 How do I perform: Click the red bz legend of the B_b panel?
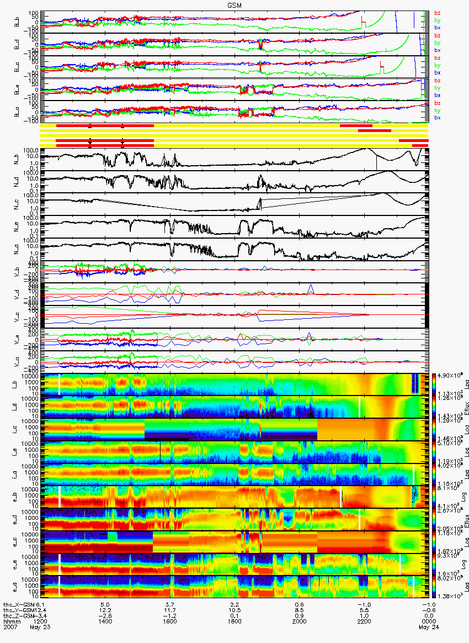(438, 13)
